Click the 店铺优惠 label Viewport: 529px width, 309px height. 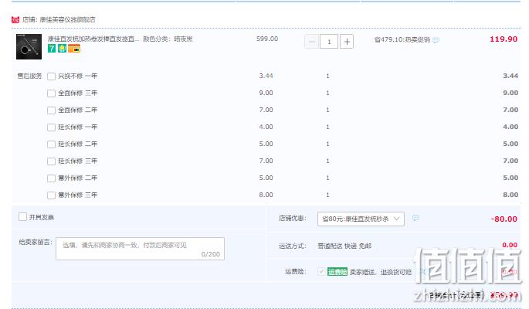(293, 219)
